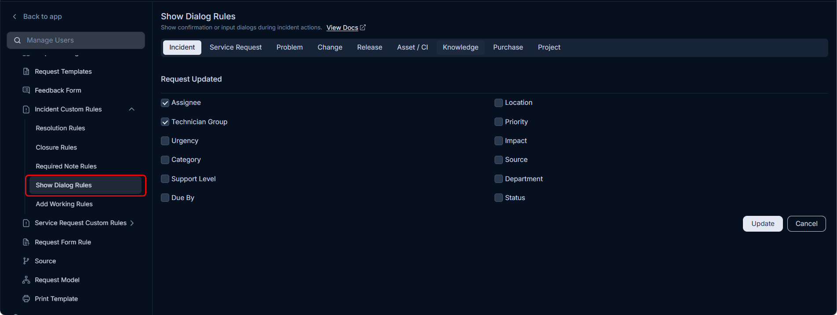Check the Source checkbox in Request Updated
Screen dimensions: 837x315
(x=499, y=160)
